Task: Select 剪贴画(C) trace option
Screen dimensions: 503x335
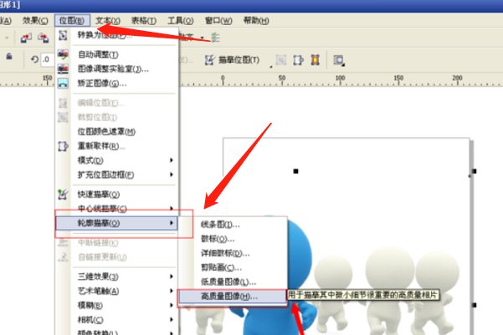Action: pos(233,267)
